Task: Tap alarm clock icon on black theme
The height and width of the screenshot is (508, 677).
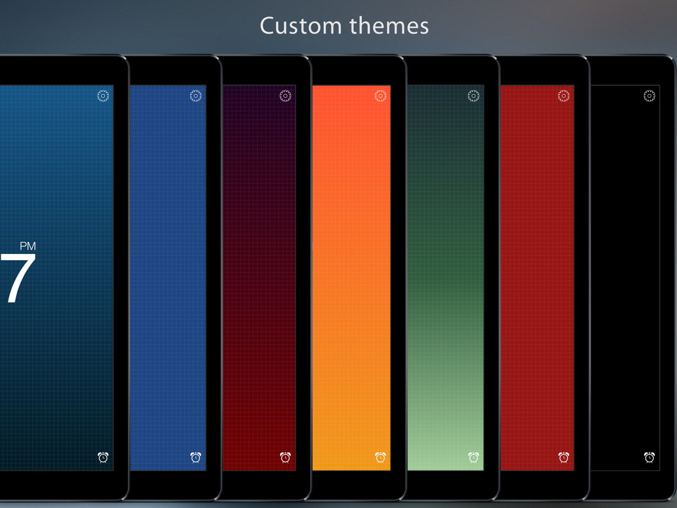Action: tap(649, 457)
